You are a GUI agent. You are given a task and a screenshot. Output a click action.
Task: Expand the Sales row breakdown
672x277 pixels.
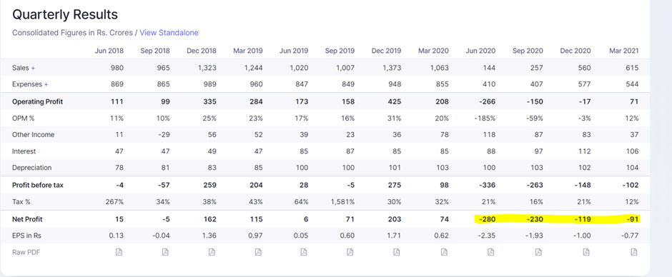33,68
